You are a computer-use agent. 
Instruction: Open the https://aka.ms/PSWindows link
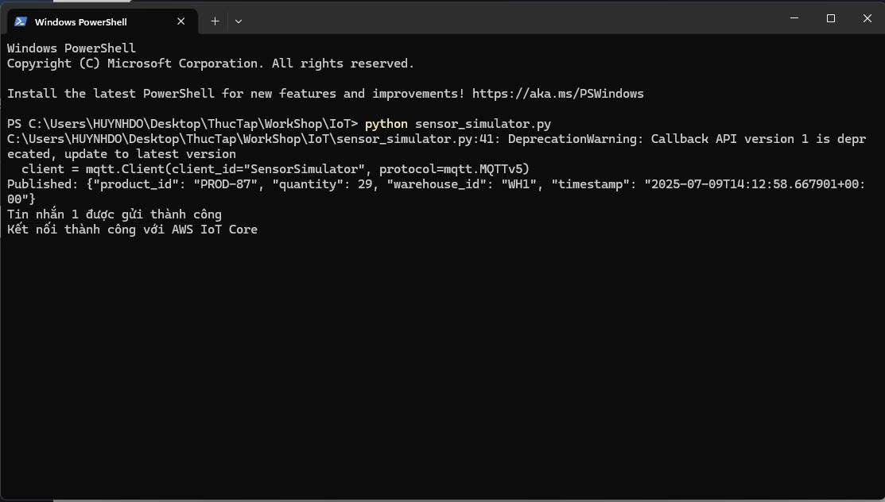point(557,94)
